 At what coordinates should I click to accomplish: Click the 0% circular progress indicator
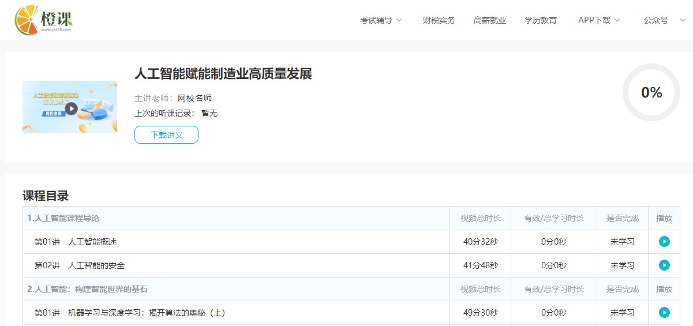coord(651,92)
